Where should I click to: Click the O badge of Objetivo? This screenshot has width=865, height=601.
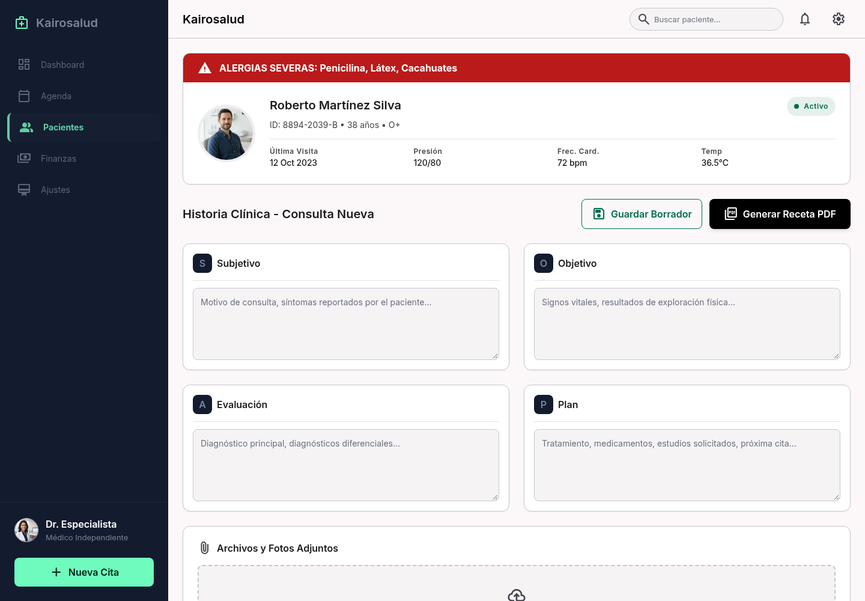pos(544,263)
